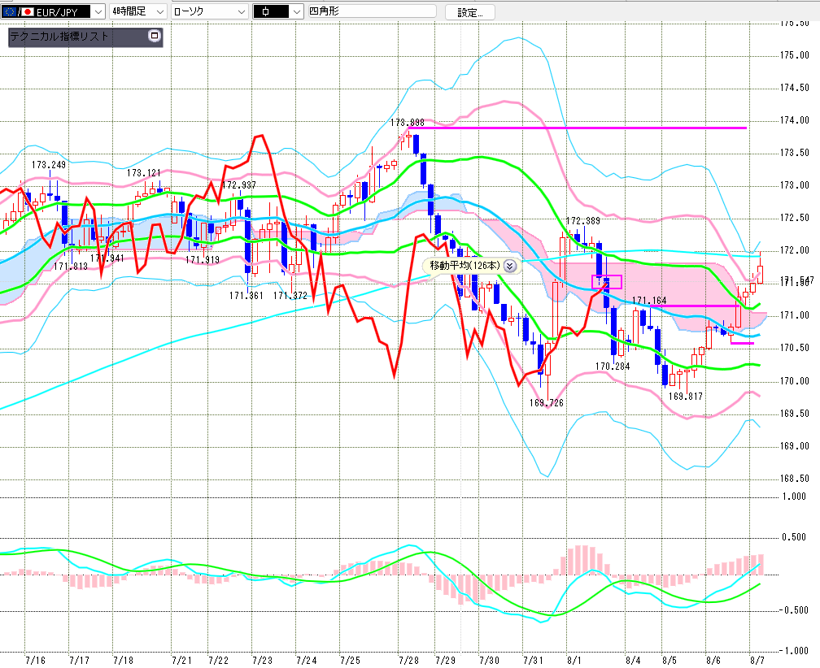Expand the テクニカル指標リスト panel icon
The image size is (820, 668).
pos(155,36)
